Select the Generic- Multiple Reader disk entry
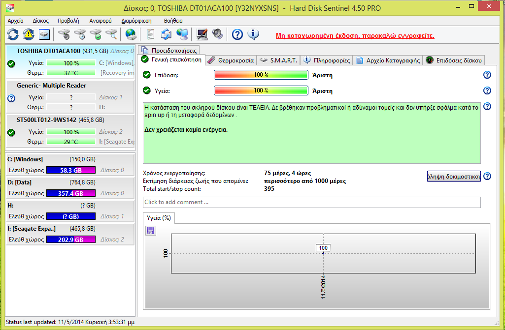 70,96
